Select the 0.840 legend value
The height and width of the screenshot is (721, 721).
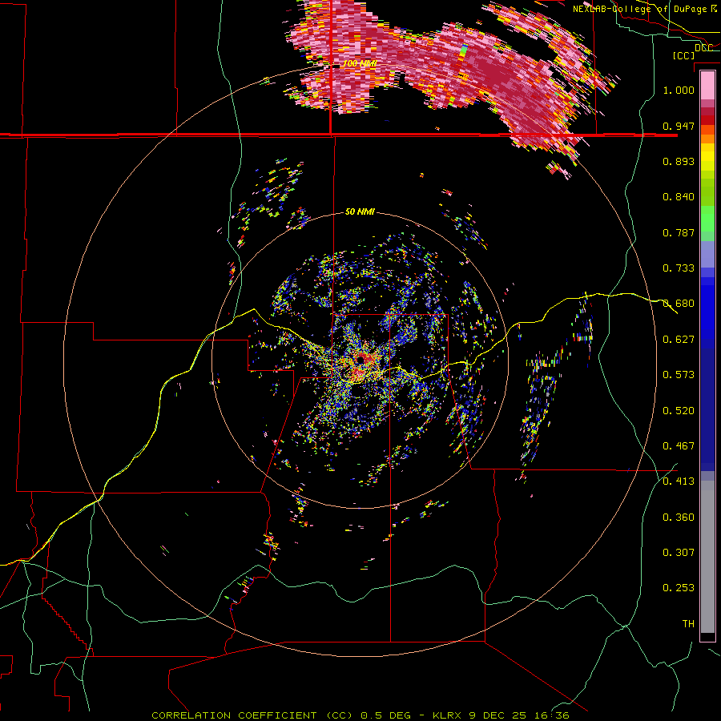tap(679, 197)
